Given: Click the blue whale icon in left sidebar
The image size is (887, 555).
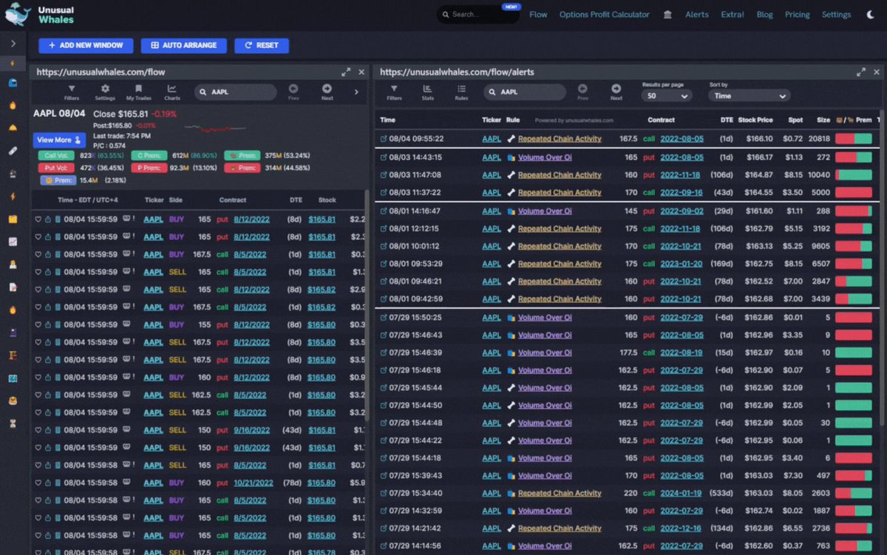Looking at the screenshot, I should pyautogui.click(x=13, y=84).
